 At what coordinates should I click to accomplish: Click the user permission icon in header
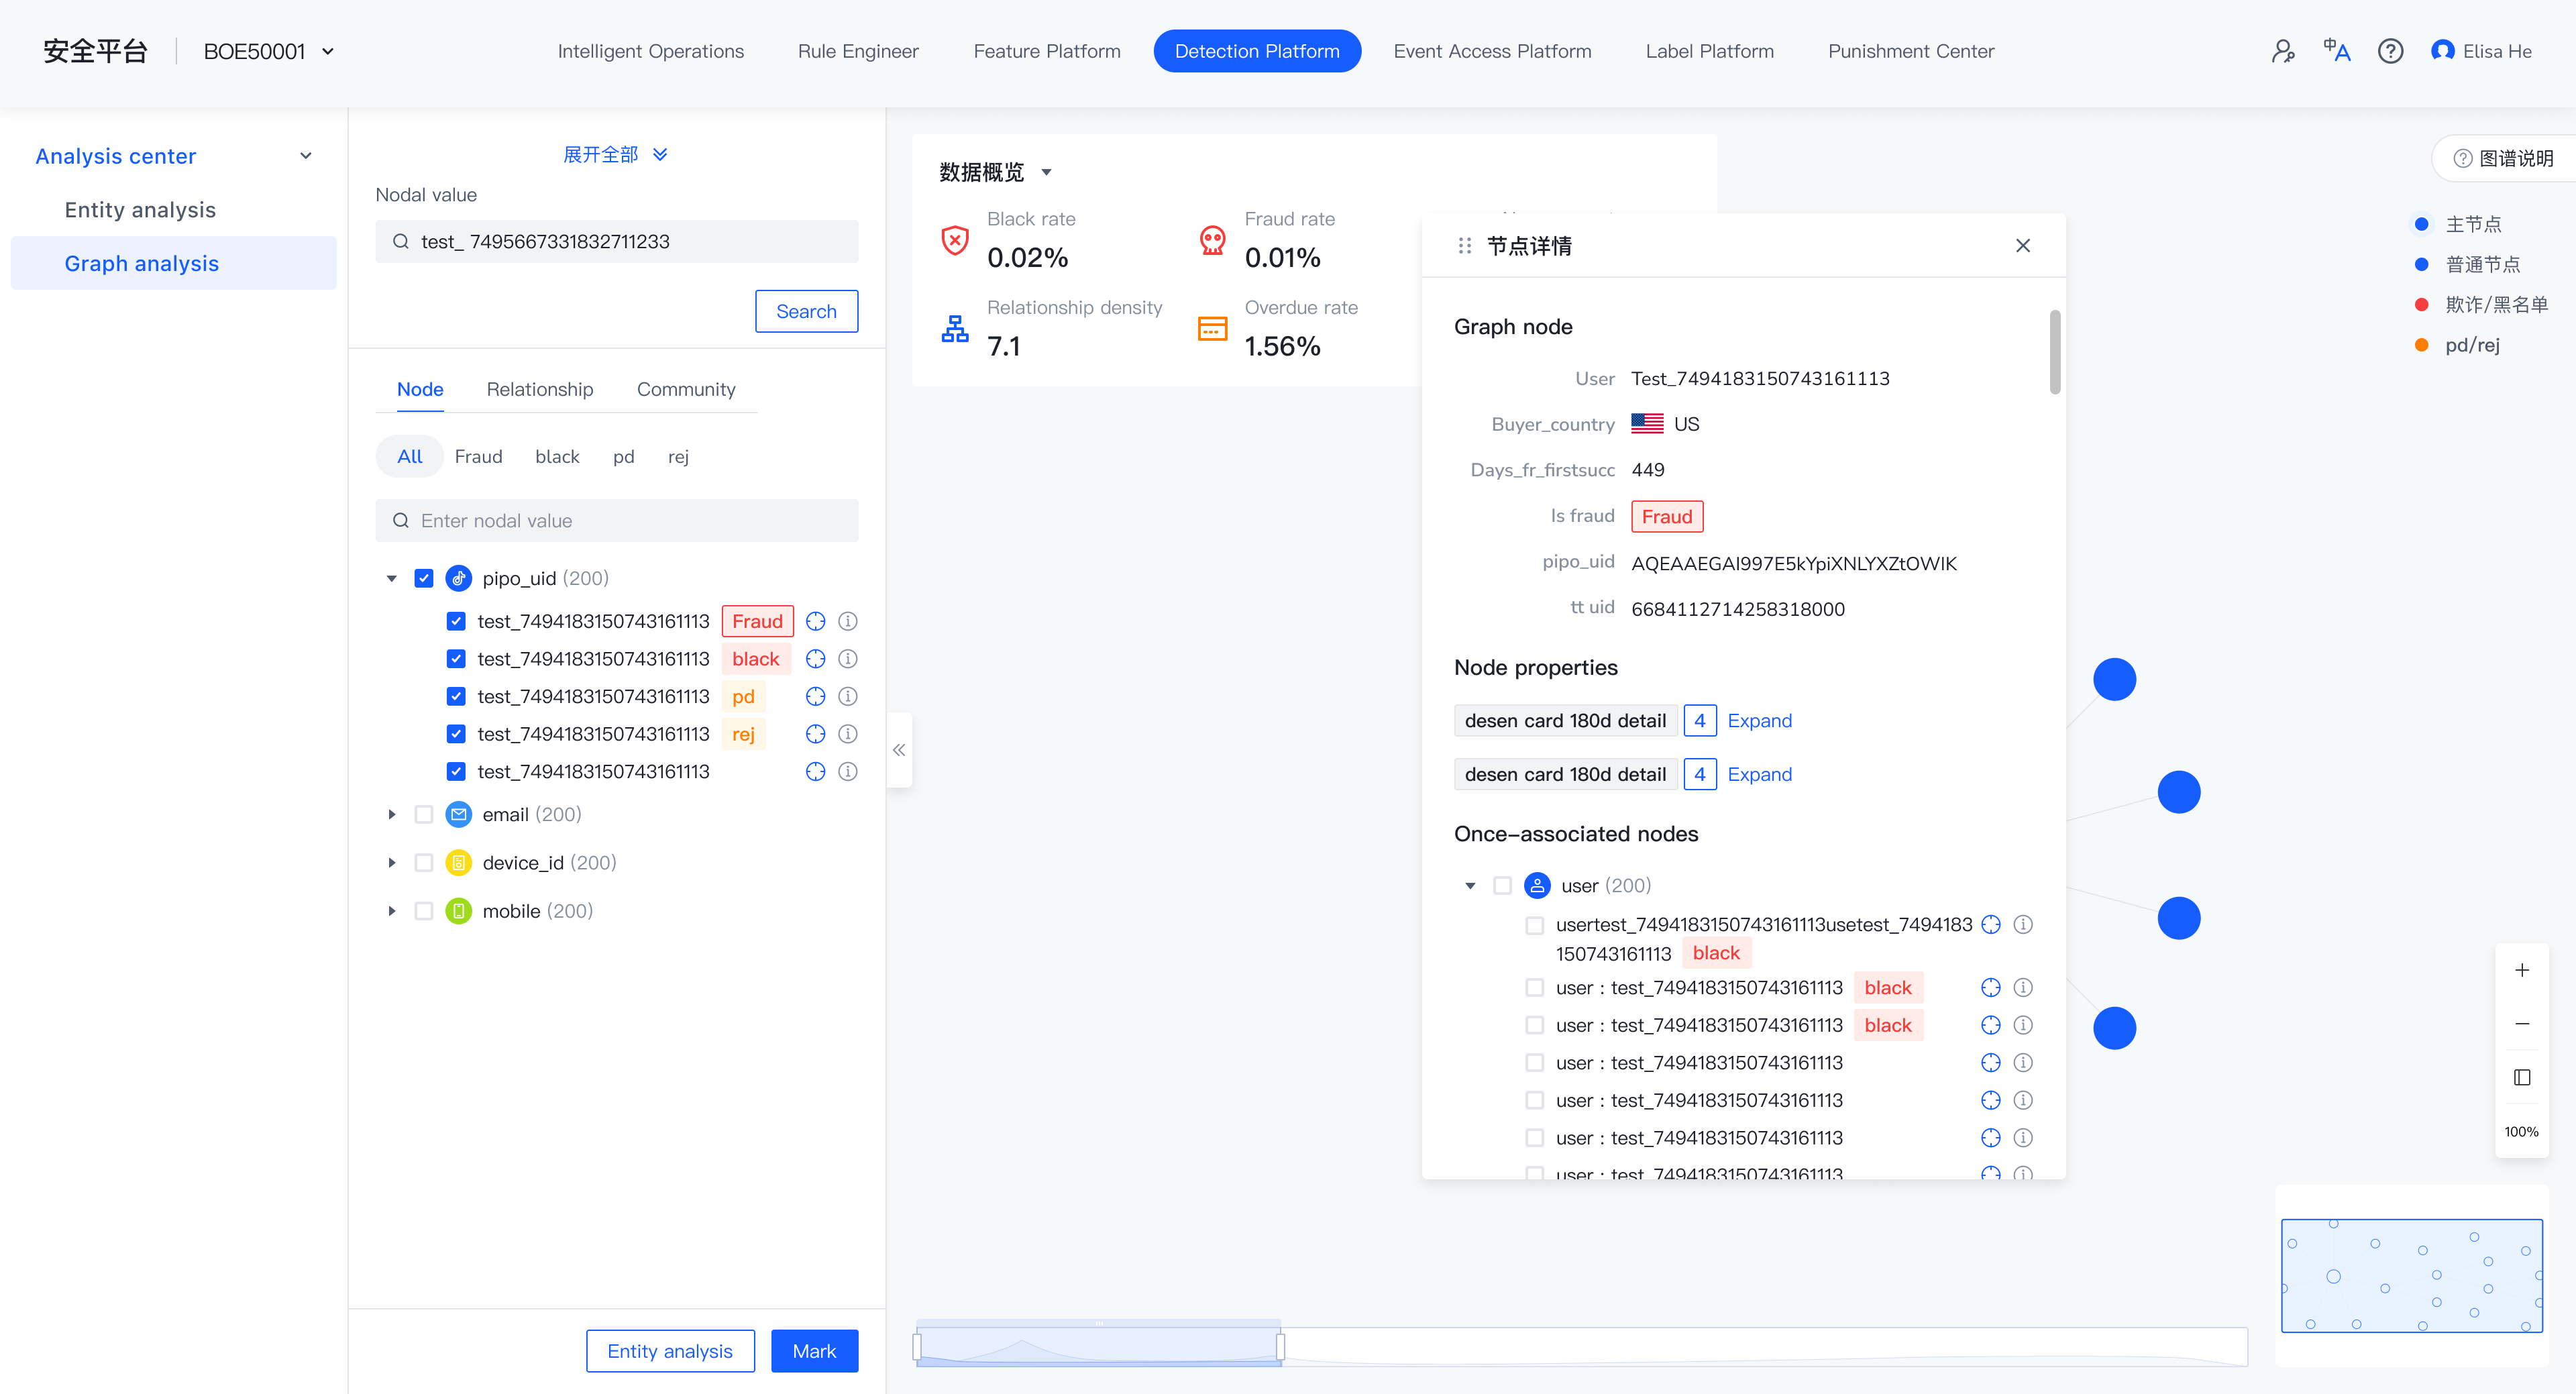click(2283, 51)
